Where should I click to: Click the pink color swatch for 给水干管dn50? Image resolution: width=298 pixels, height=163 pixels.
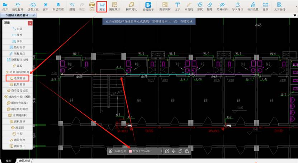coord(131,151)
